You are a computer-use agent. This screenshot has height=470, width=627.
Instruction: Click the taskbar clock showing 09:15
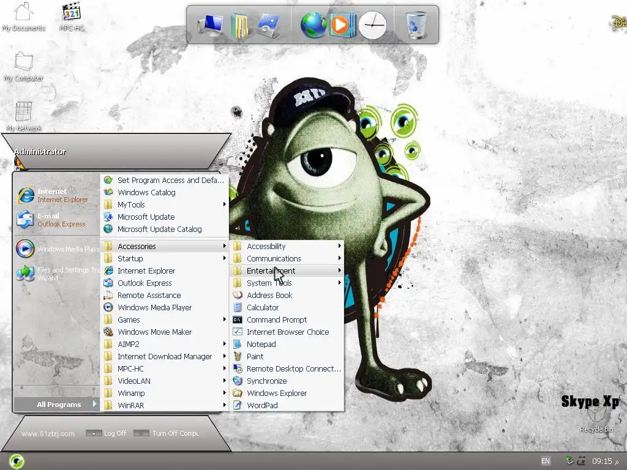pos(603,461)
